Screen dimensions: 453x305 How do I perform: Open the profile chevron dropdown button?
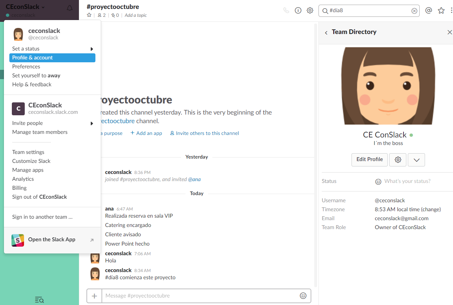tap(416, 160)
